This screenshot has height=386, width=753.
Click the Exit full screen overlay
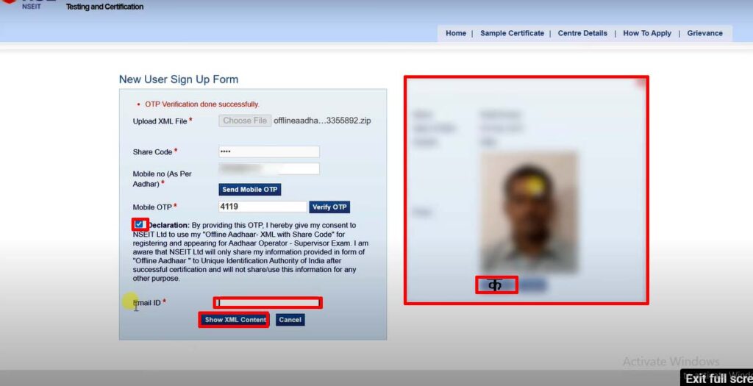pos(717,379)
